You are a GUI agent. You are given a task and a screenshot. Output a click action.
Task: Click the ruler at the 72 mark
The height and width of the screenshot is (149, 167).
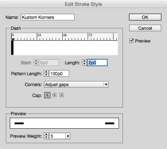(88, 37)
